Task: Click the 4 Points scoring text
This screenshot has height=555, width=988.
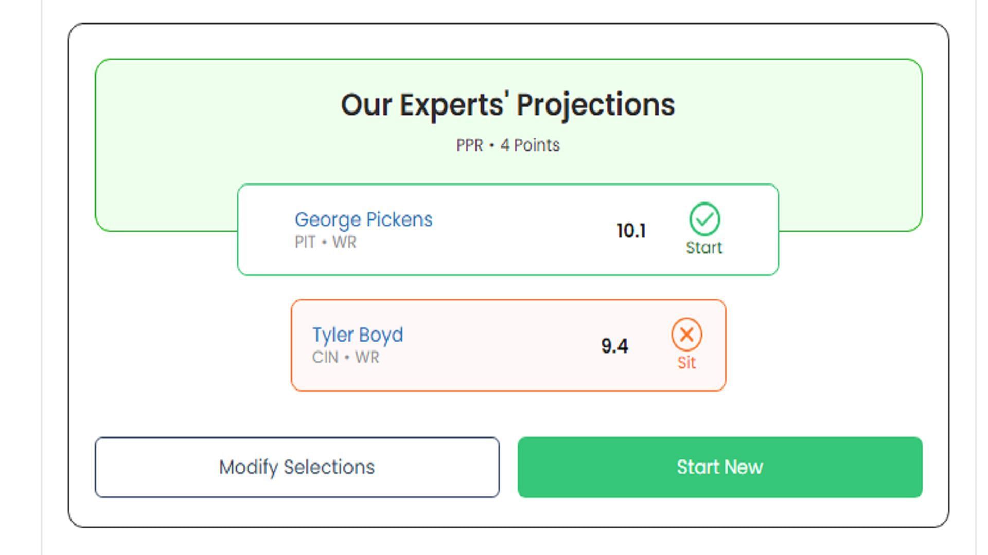Action: click(x=530, y=145)
